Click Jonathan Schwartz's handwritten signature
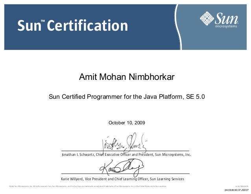This screenshot has width=251, height=194. pyautogui.click(x=124, y=143)
